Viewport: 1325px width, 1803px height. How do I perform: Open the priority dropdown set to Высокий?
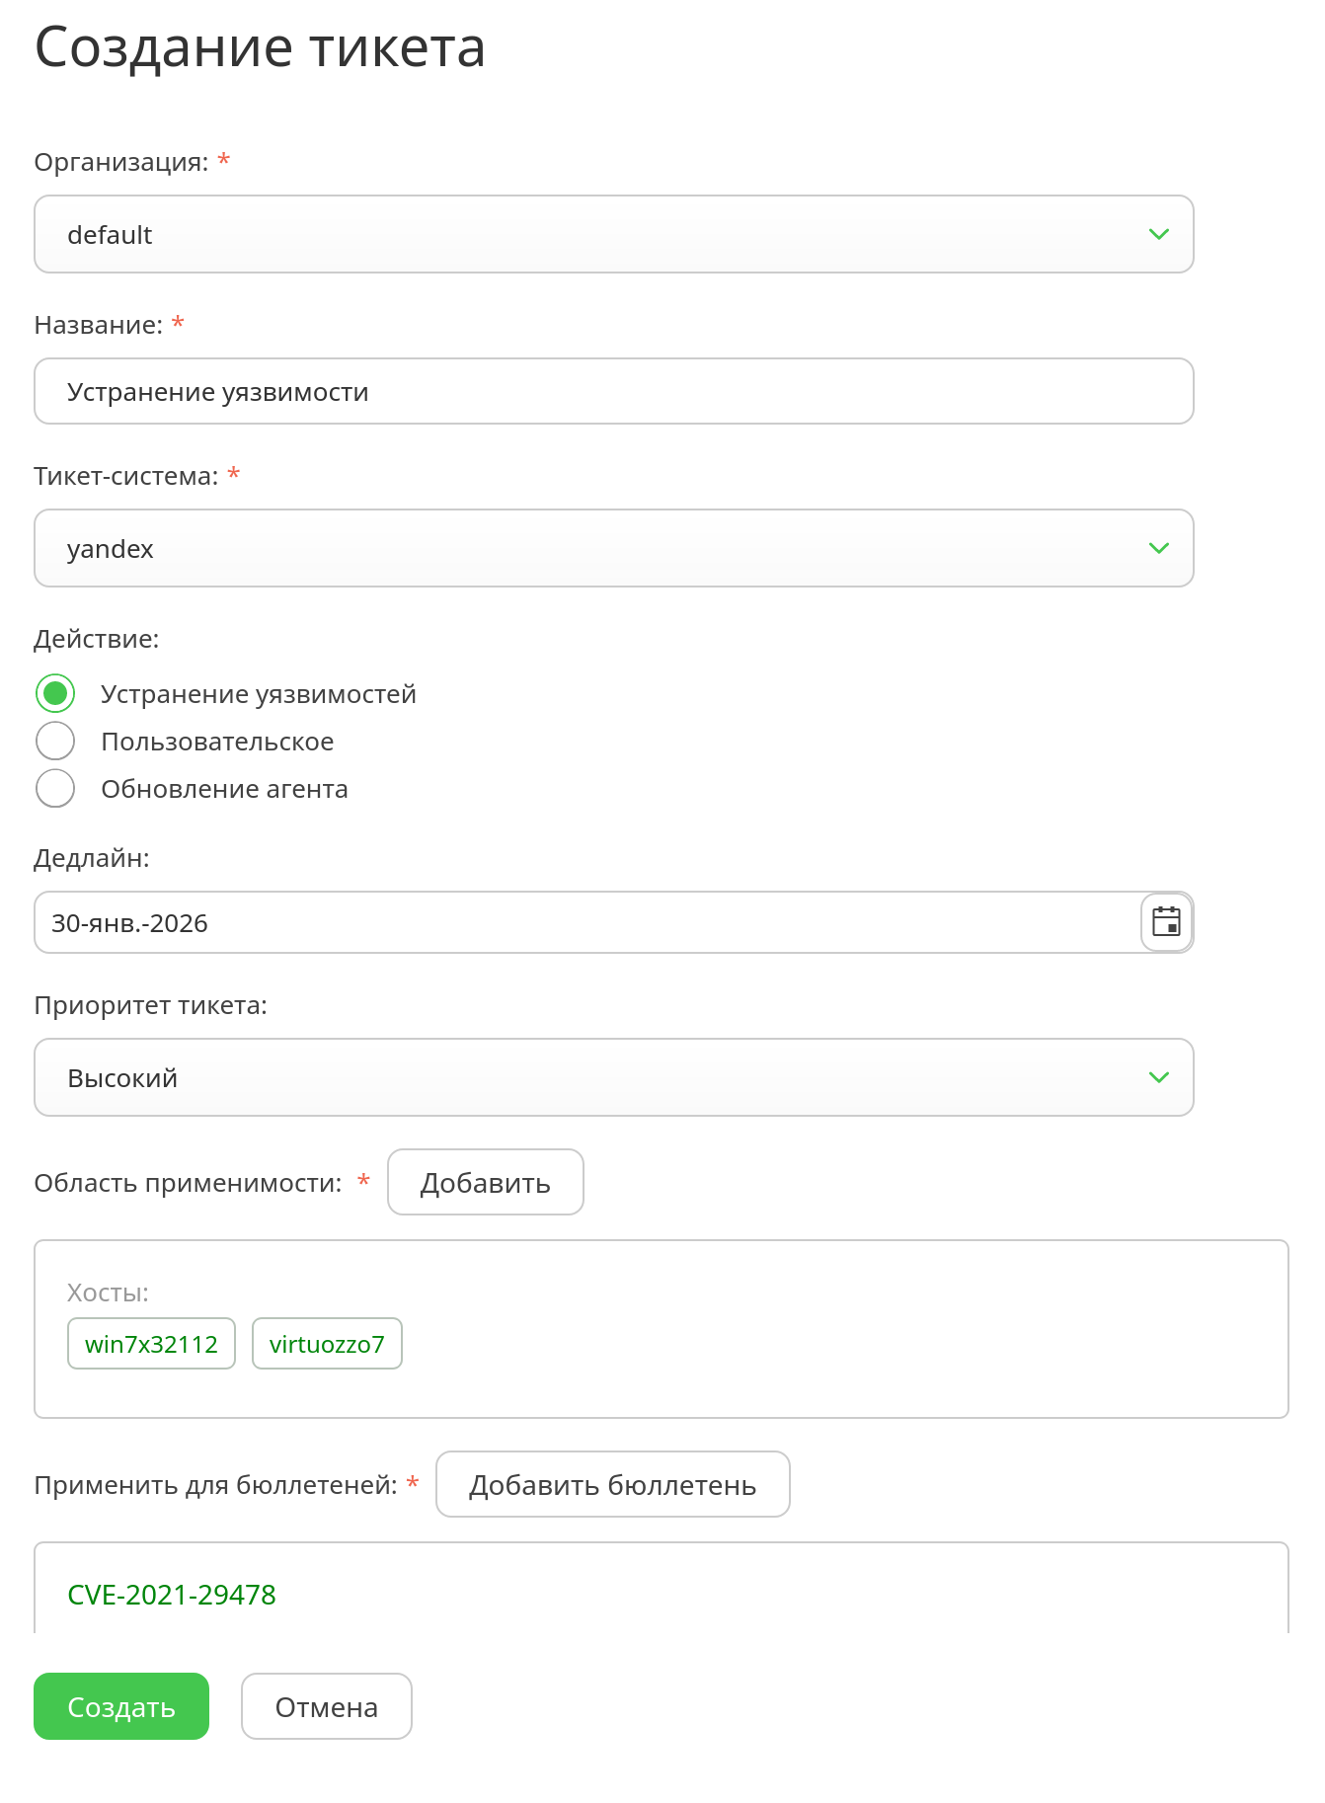[592, 1078]
